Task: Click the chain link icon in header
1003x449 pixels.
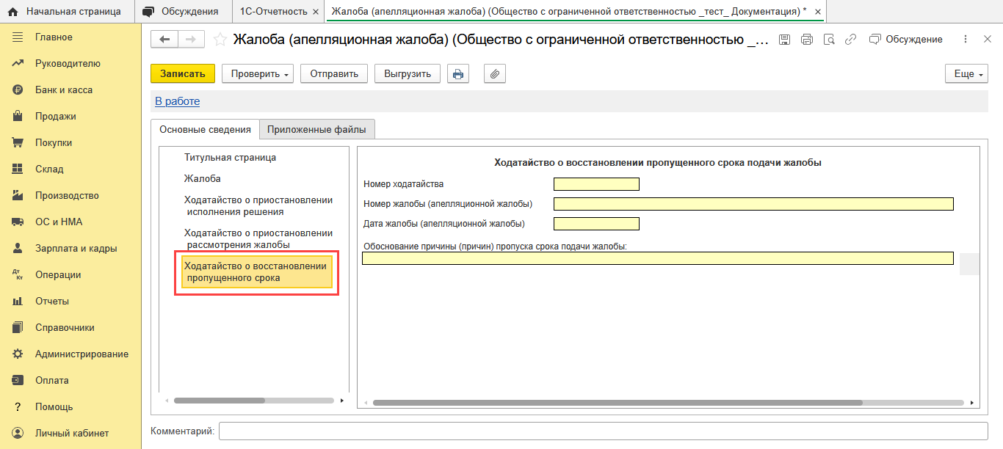Action: coord(850,40)
